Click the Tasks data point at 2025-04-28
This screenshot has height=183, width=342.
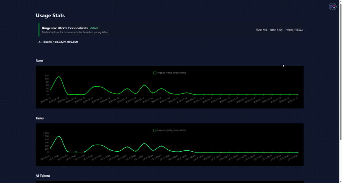click(x=102, y=145)
